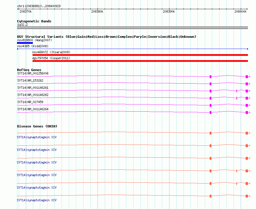The image size is (256, 209).
Task: Click the first exon block of NR_027459
Action: click(211, 105)
